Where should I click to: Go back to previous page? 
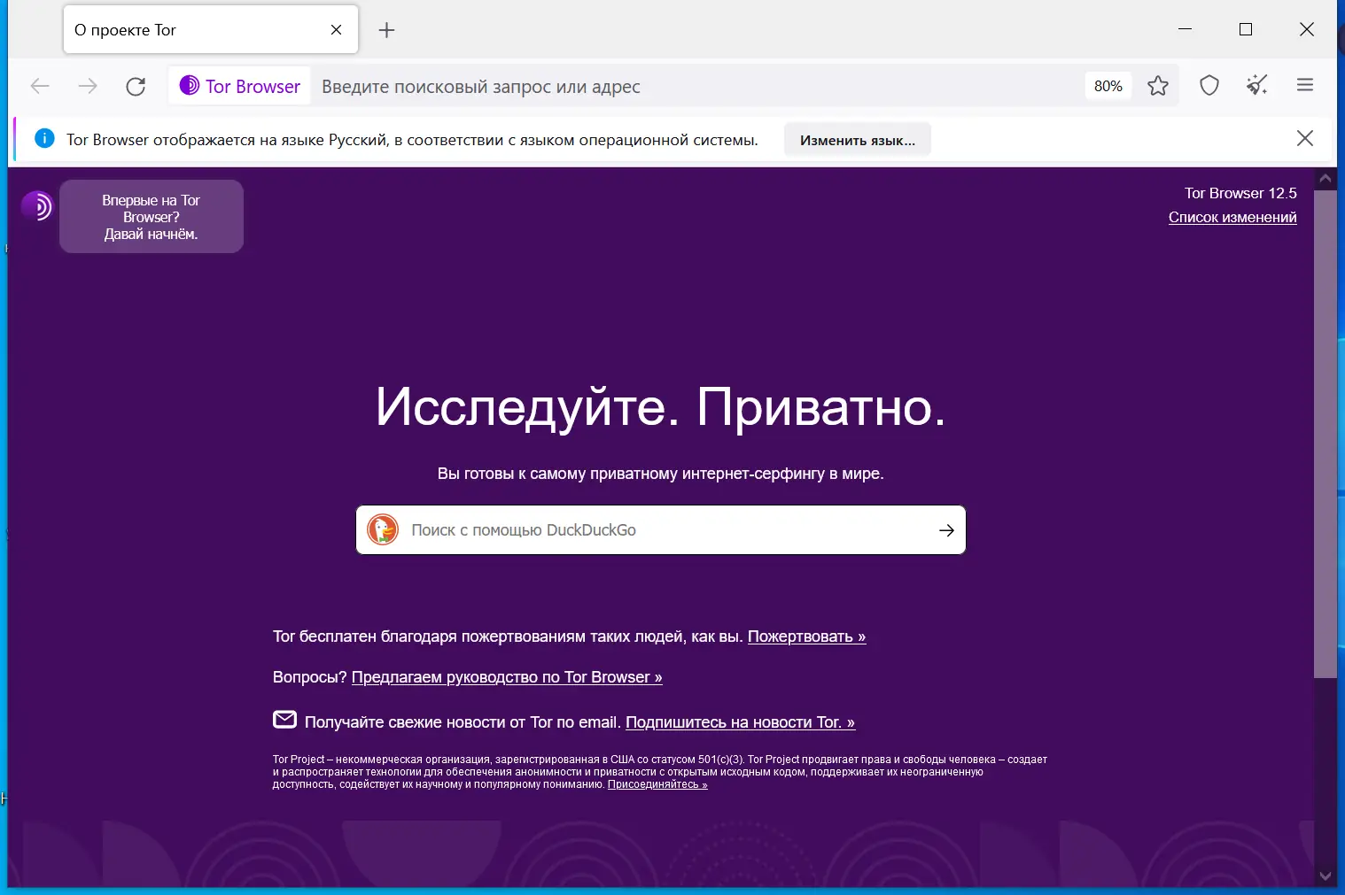point(40,86)
